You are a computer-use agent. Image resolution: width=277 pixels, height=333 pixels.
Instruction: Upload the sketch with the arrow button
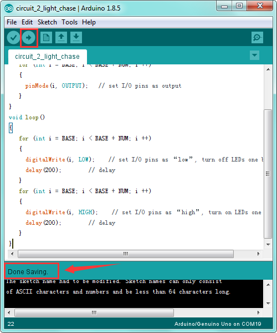pos(29,38)
